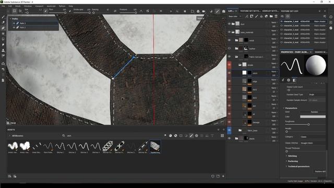Click the search magnifier icon in Assets
This screenshot has width=334, height=188.
pos(64,136)
